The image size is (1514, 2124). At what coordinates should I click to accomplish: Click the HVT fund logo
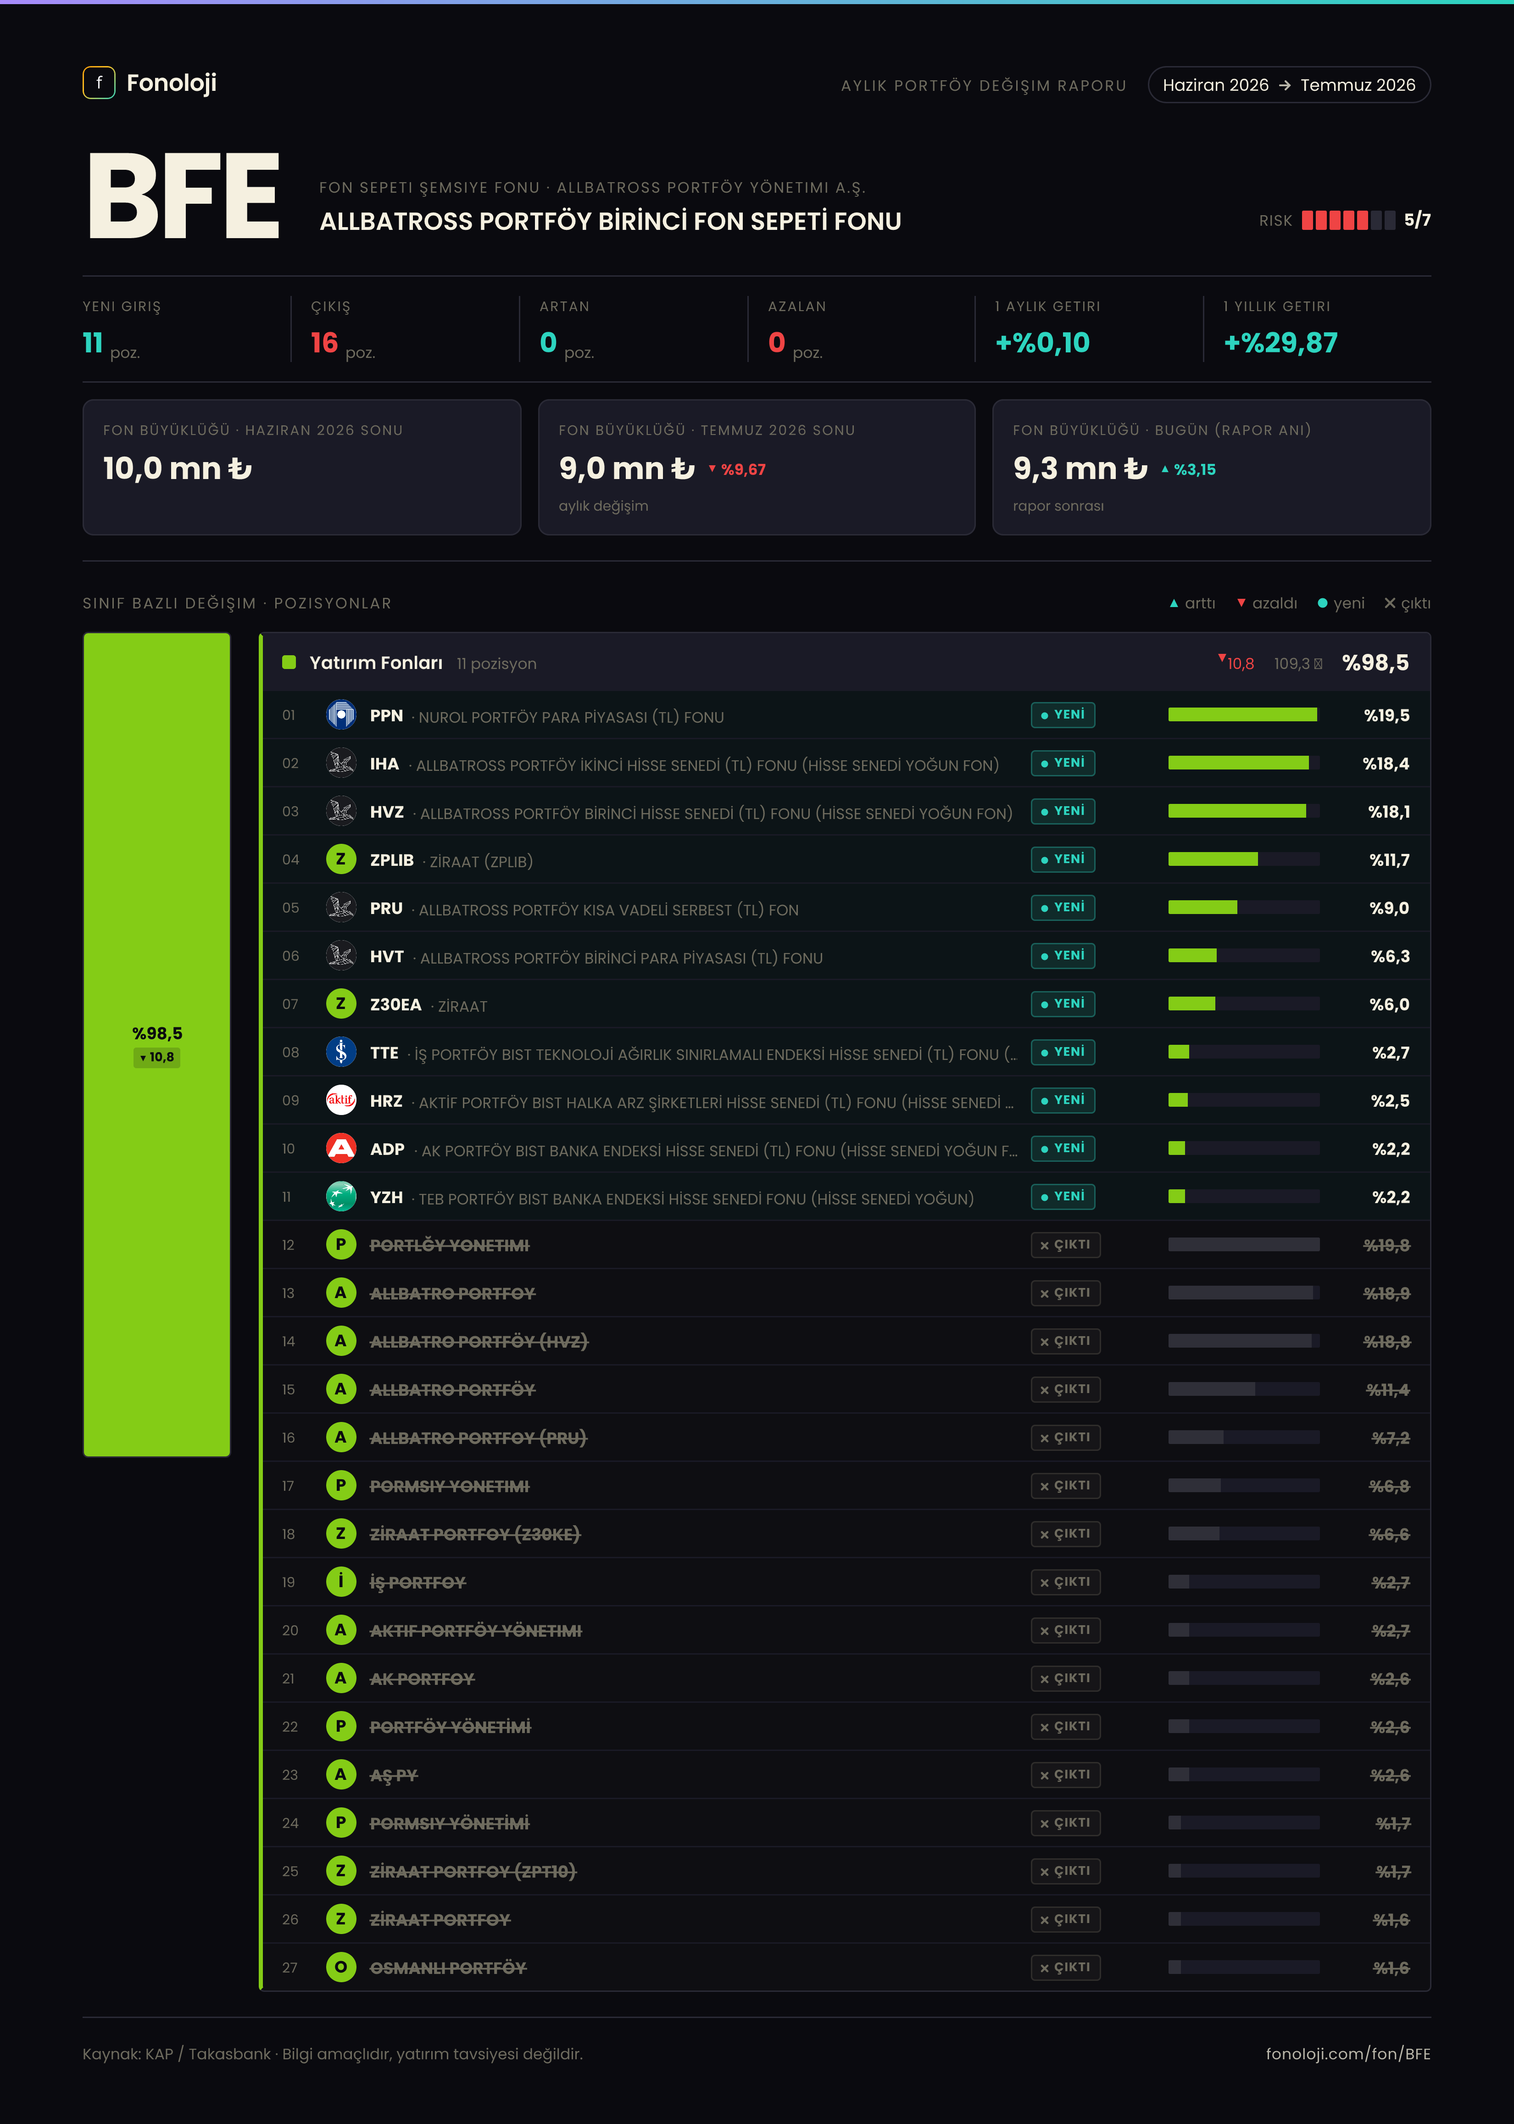(341, 956)
